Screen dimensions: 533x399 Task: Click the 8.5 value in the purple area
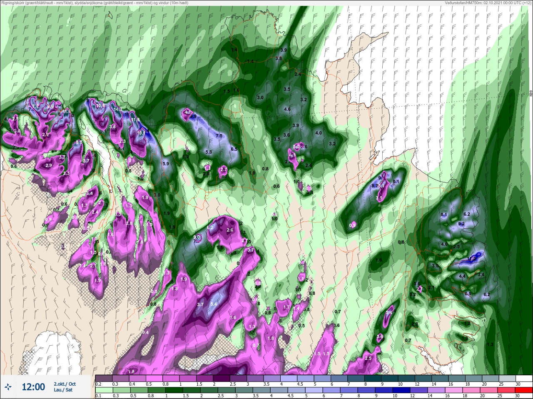point(79,142)
